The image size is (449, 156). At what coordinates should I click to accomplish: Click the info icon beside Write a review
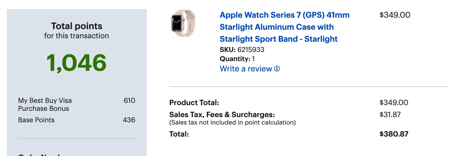click(x=277, y=69)
